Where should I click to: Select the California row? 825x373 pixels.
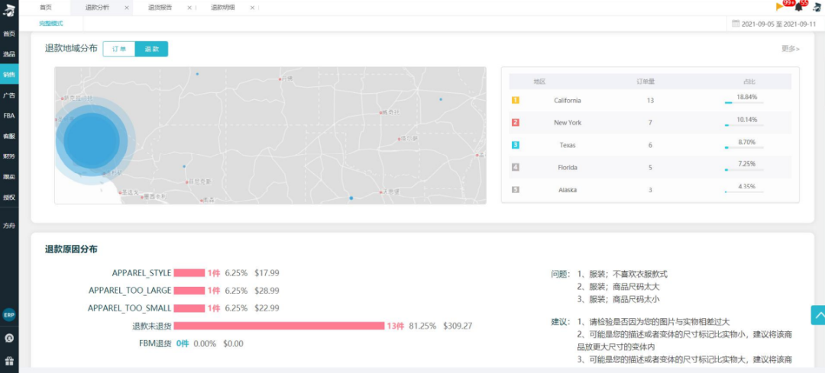(x=650, y=101)
